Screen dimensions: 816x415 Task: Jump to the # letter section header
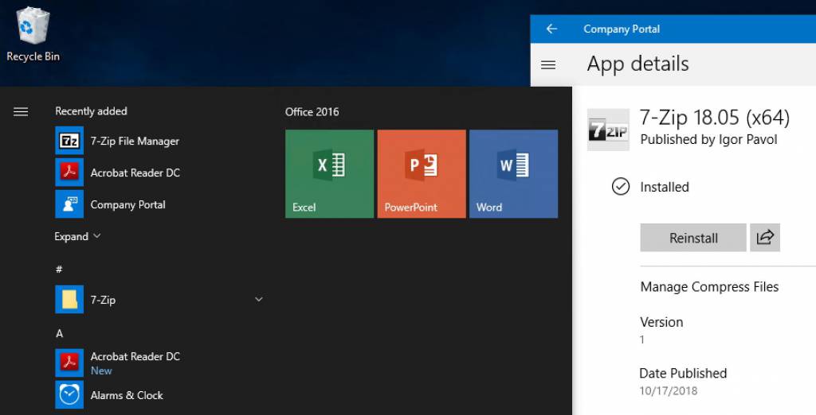59,269
